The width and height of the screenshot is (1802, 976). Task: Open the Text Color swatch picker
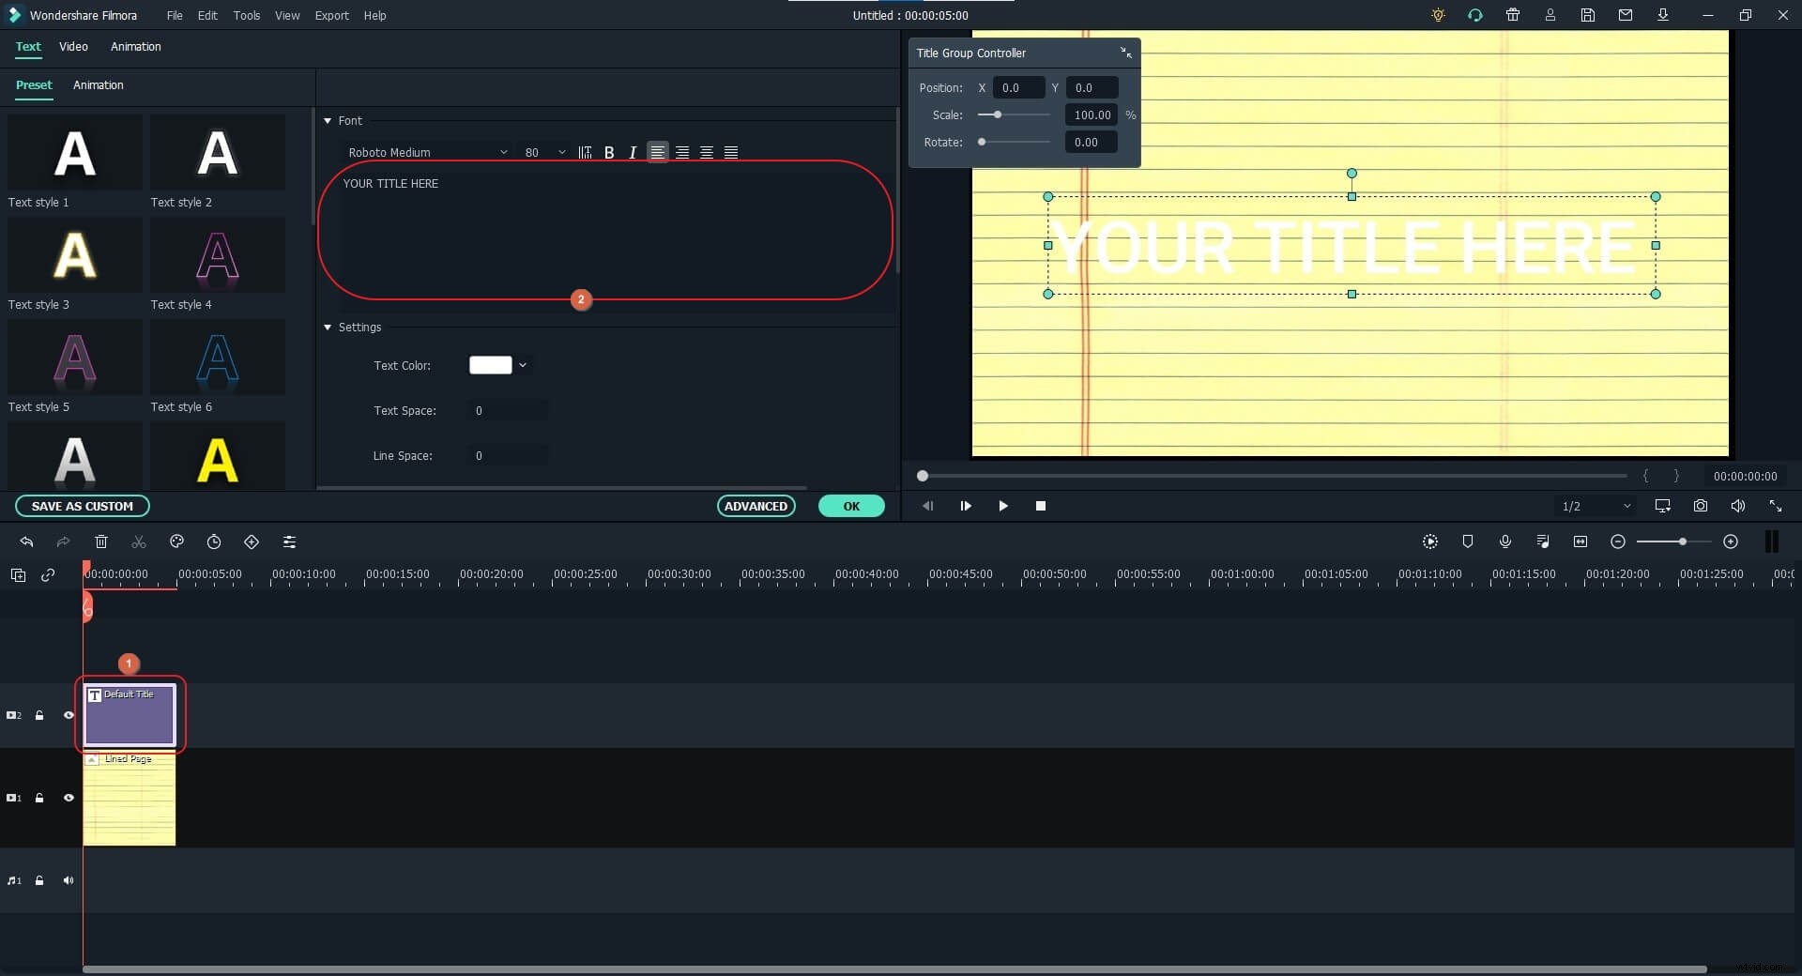(x=498, y=365)
